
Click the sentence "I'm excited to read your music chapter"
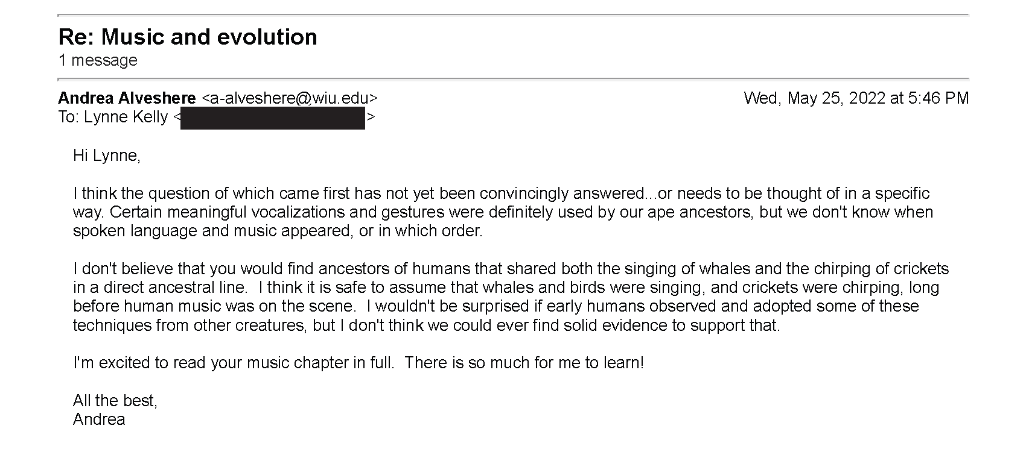click(234, 363)
